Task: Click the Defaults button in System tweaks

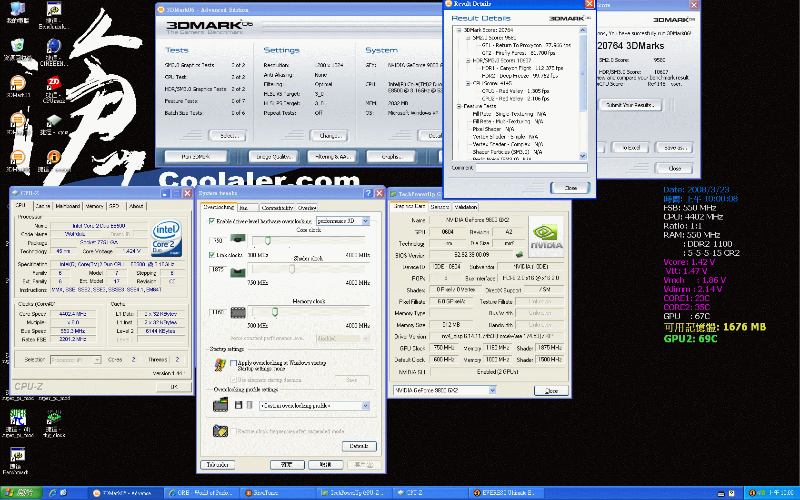Action: (359, 446)
